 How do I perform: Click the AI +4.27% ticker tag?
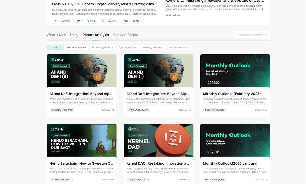[62, 21]
